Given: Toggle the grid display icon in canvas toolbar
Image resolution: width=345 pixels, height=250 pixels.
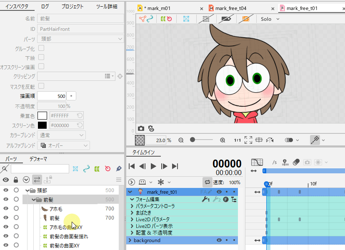Looking at the screenshot, I should [x=206, y=19].
